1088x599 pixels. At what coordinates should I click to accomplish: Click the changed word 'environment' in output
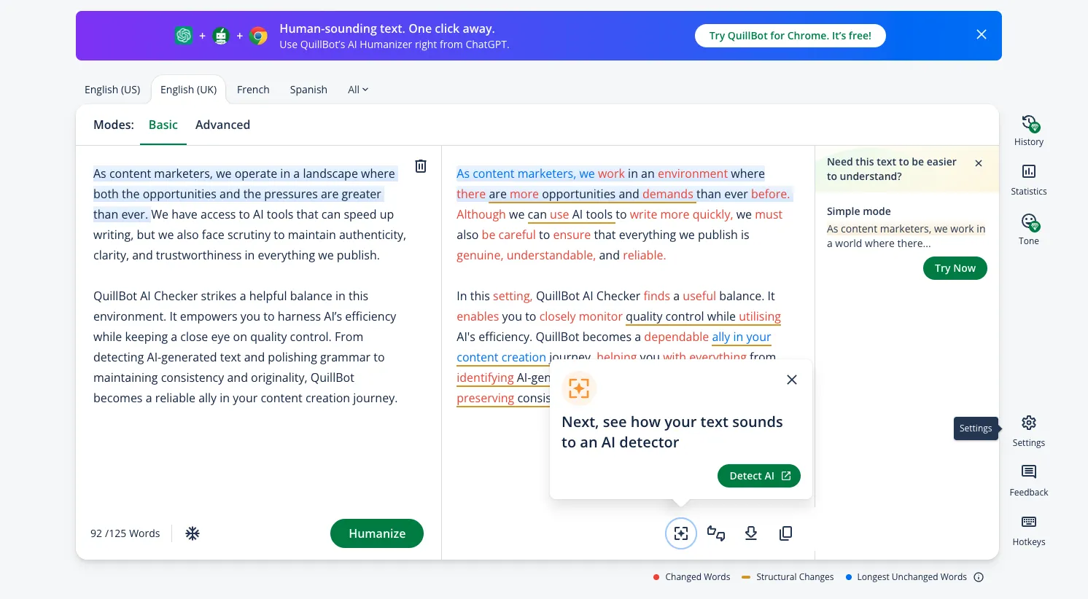pyautogui.click(x=693, y=173)
